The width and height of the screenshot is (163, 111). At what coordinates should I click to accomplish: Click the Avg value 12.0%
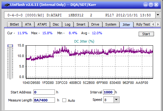tap(97, 33)
